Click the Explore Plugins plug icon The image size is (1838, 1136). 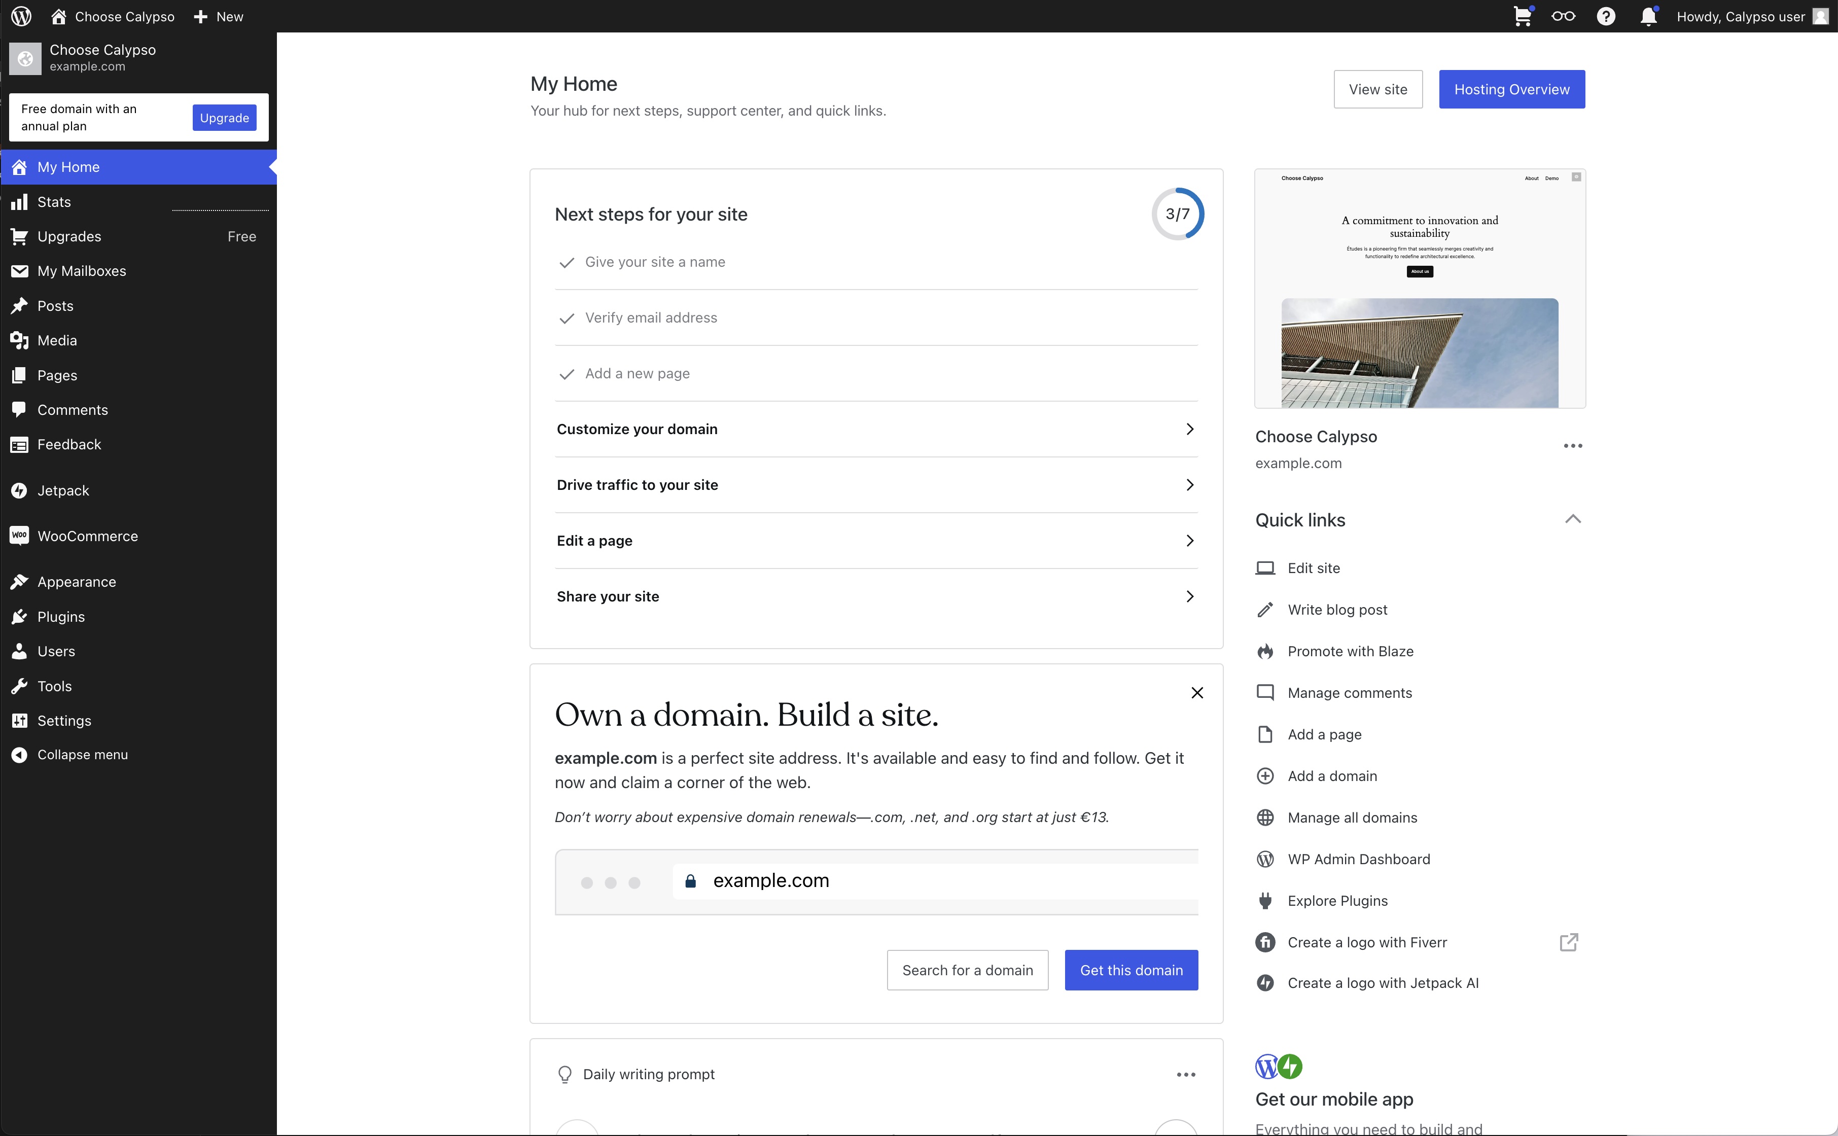pos(1265,901)
